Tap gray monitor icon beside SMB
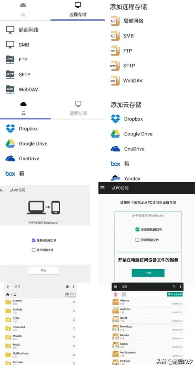Viewport: 195px width, 365px height. (10, 45)
